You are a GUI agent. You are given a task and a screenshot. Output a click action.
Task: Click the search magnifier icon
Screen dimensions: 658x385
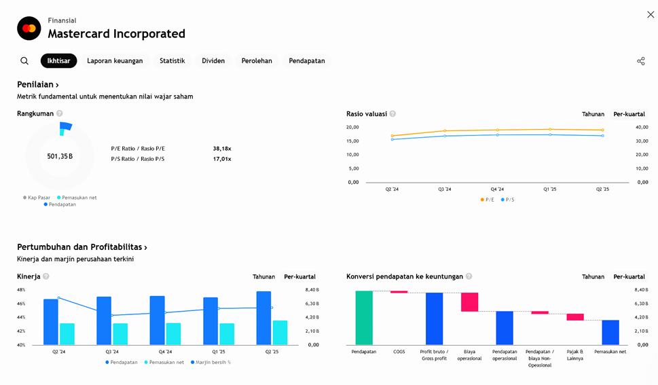pos(24,61)
